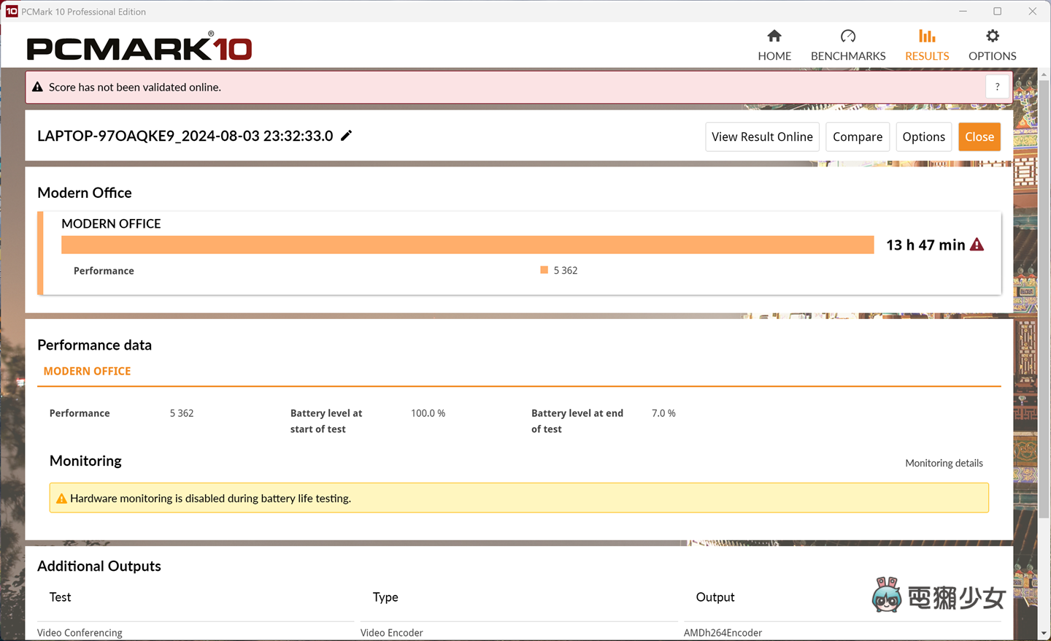Open Monitoring details link
The height and width of the screenshot is (641, 1051).
(944, 463)
